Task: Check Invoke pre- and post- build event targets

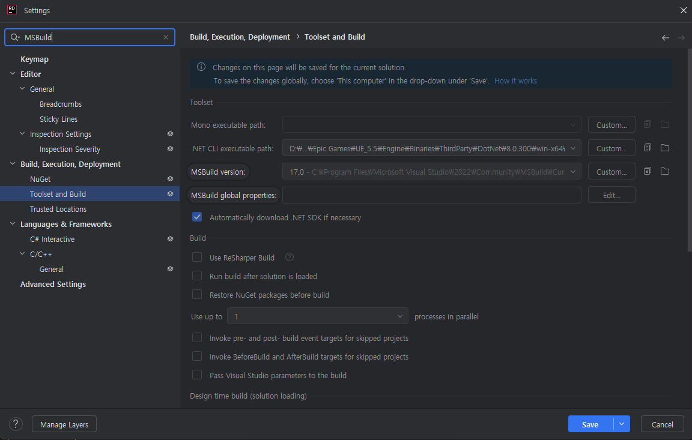Action: (x=197, y=337)
